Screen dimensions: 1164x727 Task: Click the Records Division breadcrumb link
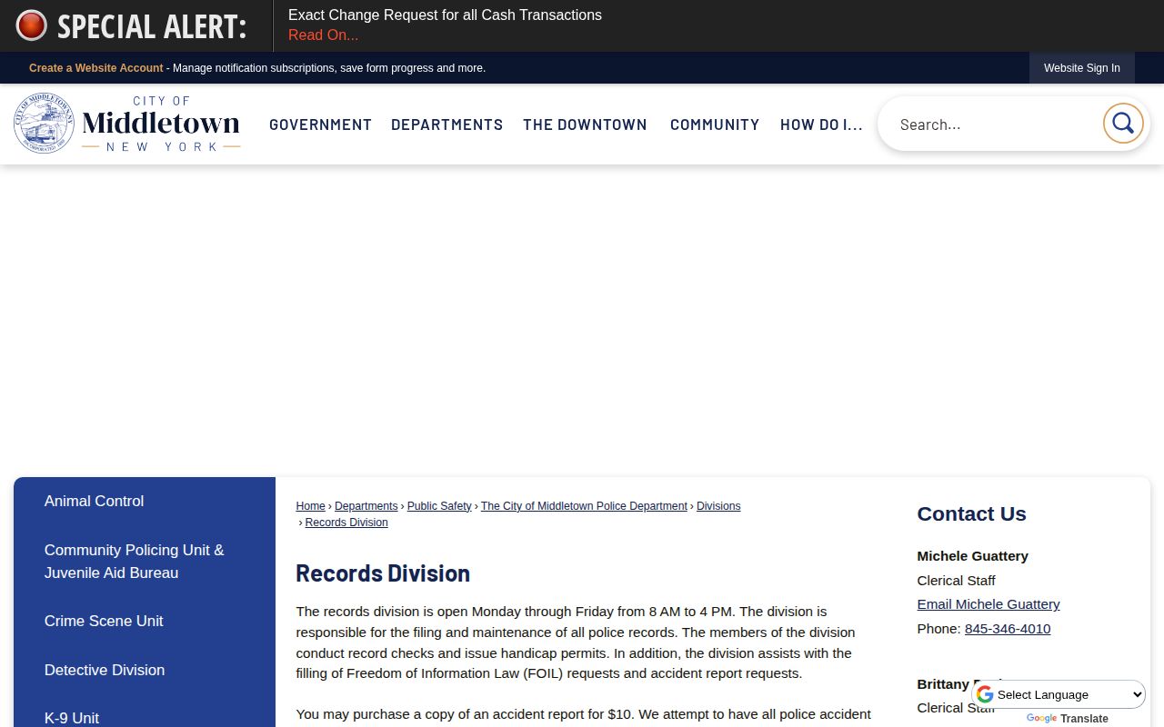[x=346, y=523]
